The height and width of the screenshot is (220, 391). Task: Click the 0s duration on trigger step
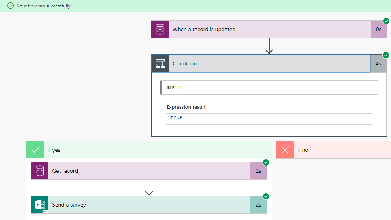coord(378,29)
